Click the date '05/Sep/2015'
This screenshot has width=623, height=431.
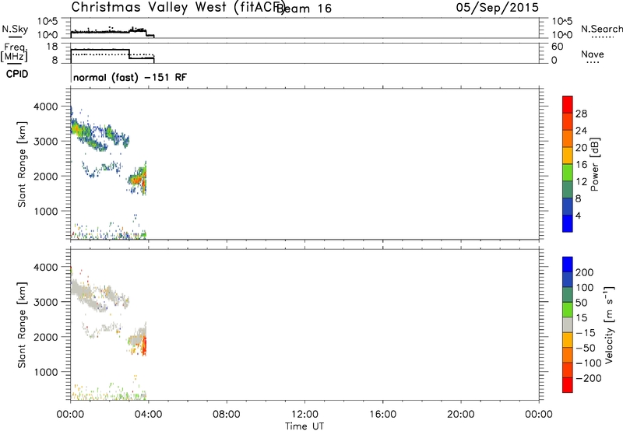(497, 7)
